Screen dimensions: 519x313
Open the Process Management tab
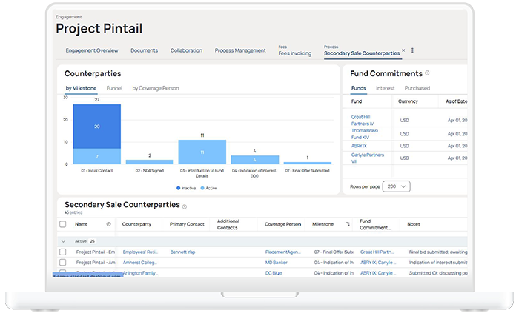(239, 50)
